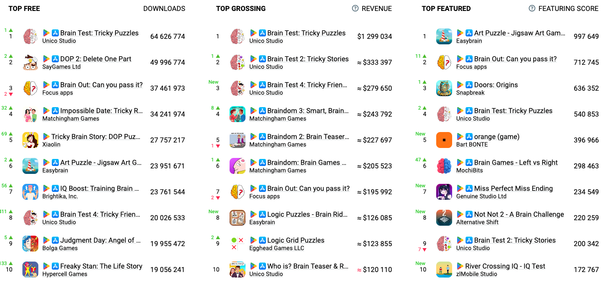Click Judgment Day: Angel of God icon
This screenshot has height=281, width=605.
click(30, 244)
